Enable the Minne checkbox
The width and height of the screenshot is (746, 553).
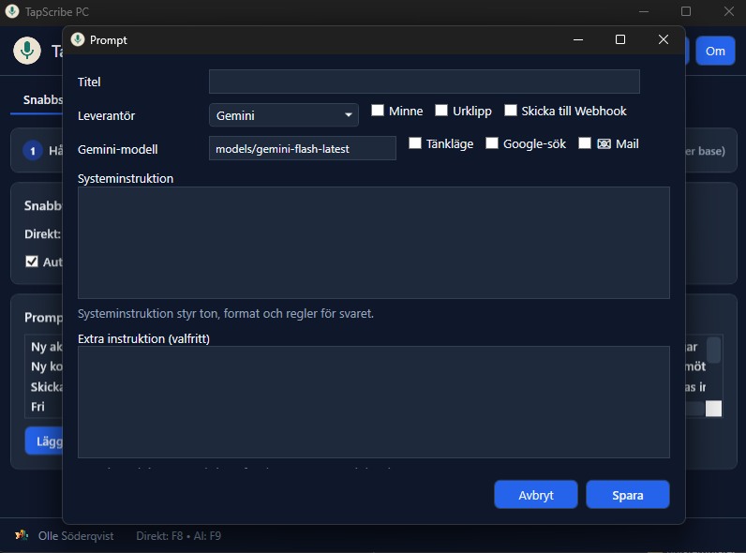coord(378,111)
